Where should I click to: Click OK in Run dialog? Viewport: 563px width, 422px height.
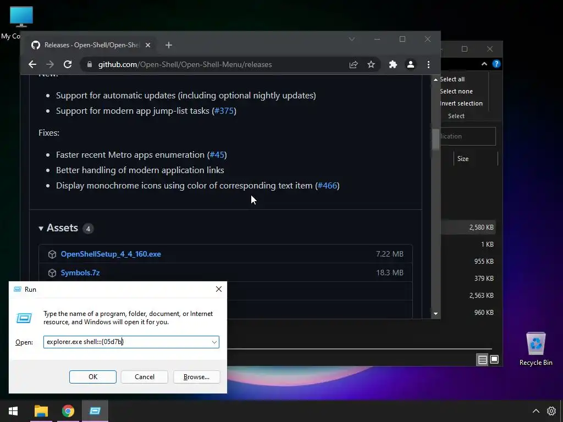click(92, 377)
